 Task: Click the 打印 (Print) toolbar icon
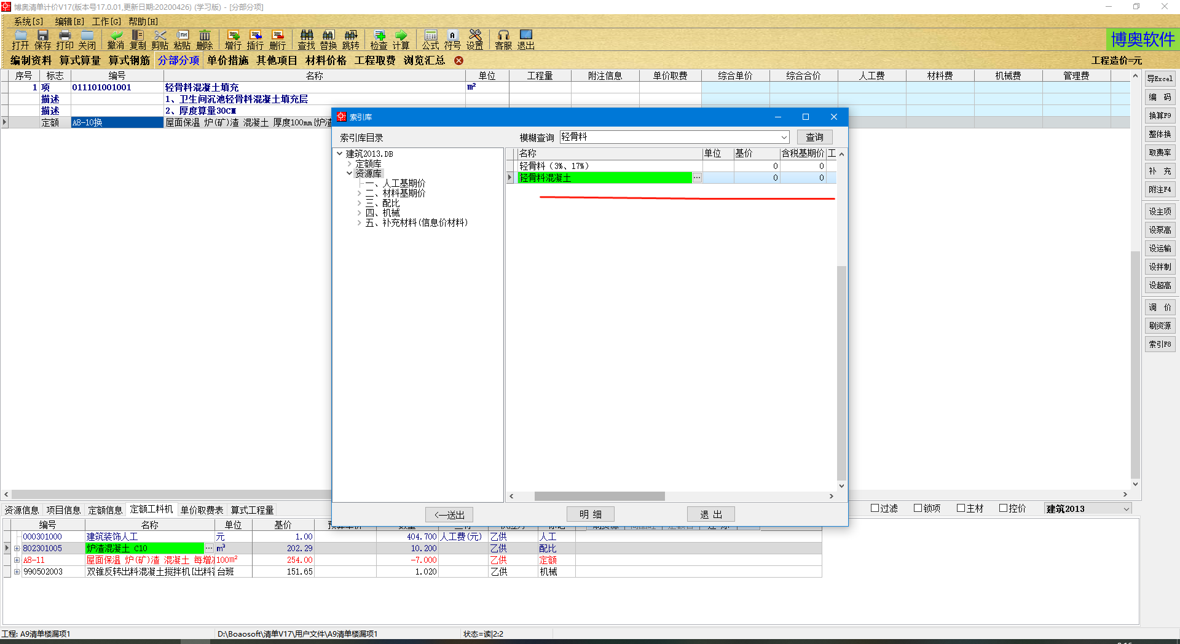pos(65,40)
